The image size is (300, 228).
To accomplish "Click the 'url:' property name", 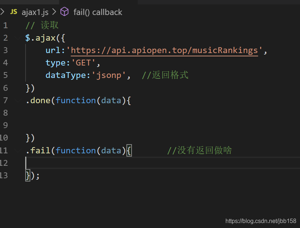I will click(x=56, y=51).
